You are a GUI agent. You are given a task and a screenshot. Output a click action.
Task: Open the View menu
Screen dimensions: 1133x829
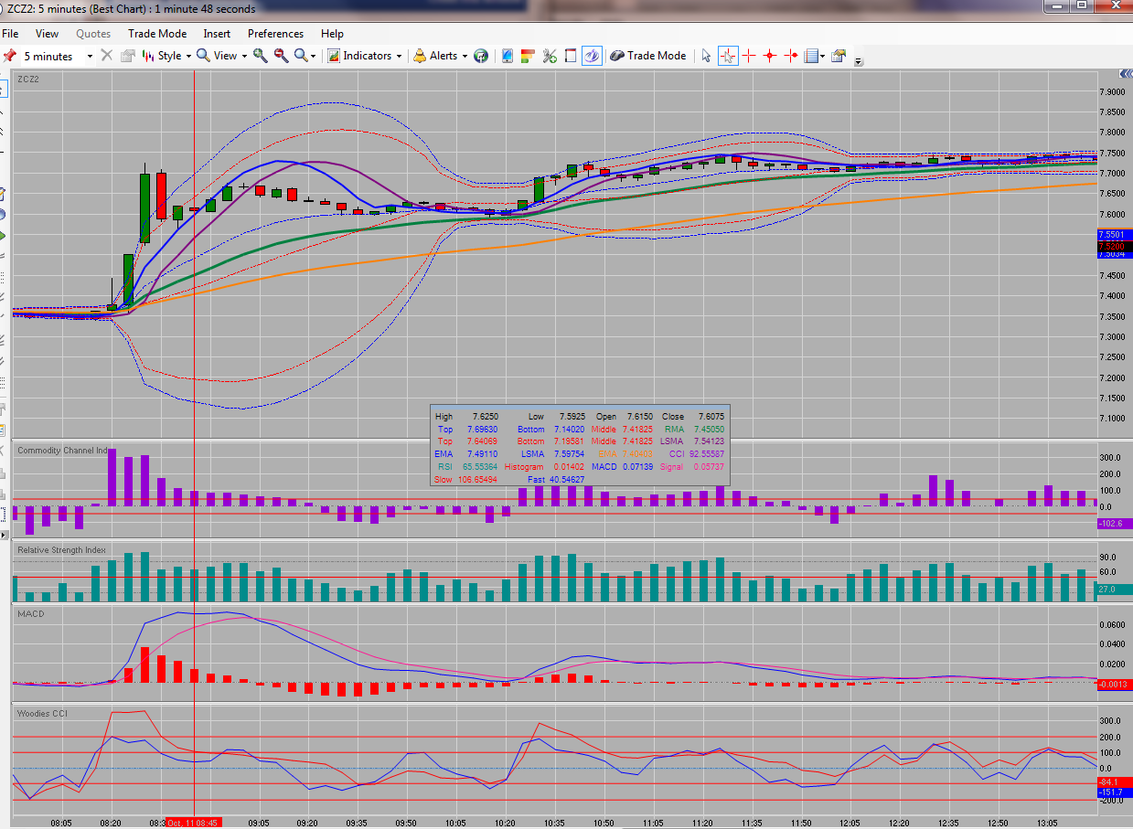[x=47, y=34]
